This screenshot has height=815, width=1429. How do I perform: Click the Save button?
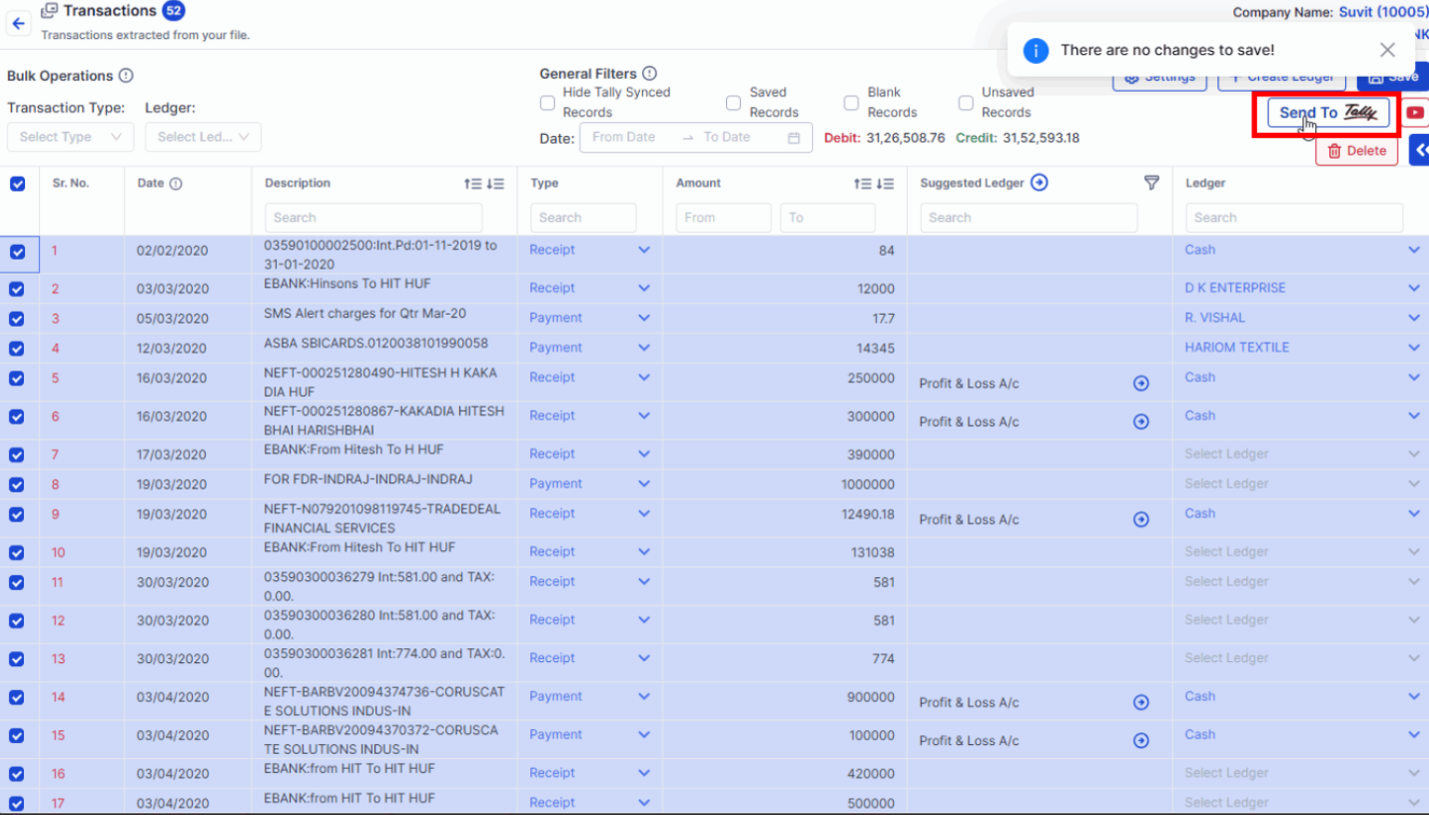click(1392, 78)
